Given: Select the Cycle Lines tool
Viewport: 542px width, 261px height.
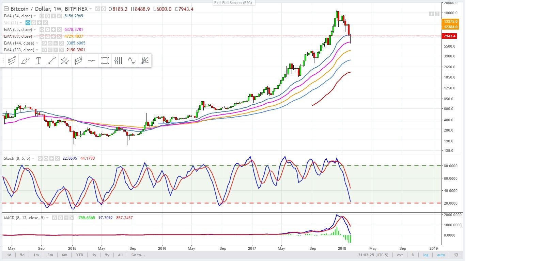Looking at the screenshot, I should coord(118,61).
